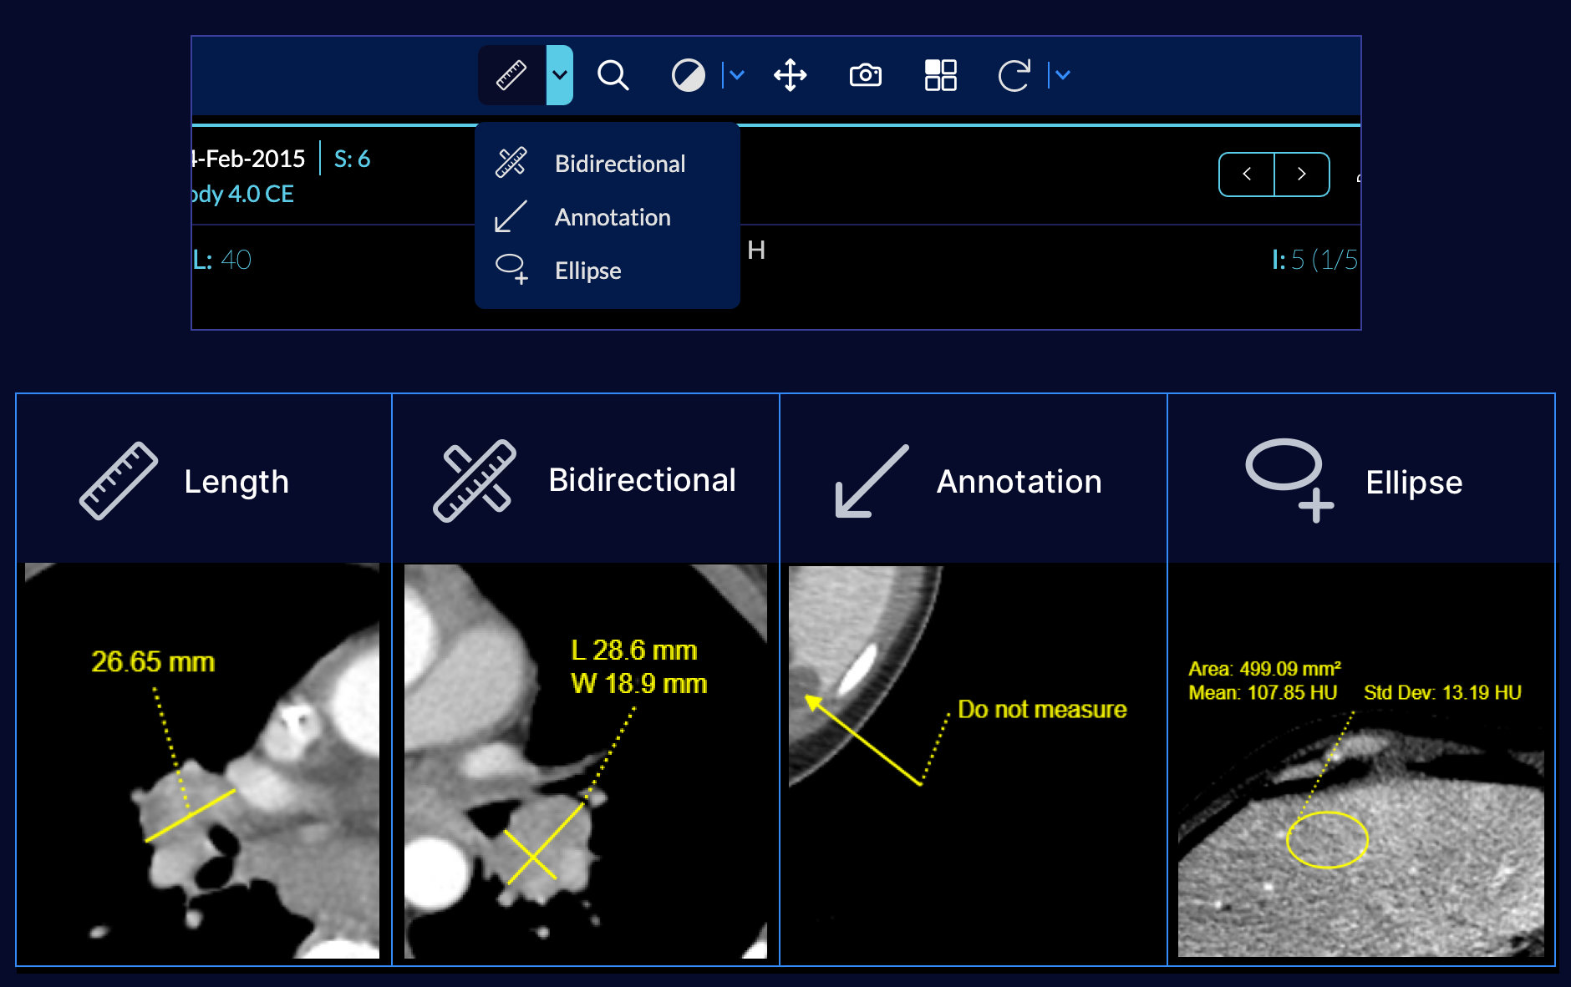Choose Annotation from the measurement menu
The width and height of the screenshot is (1571, 987).
(613, 216)
